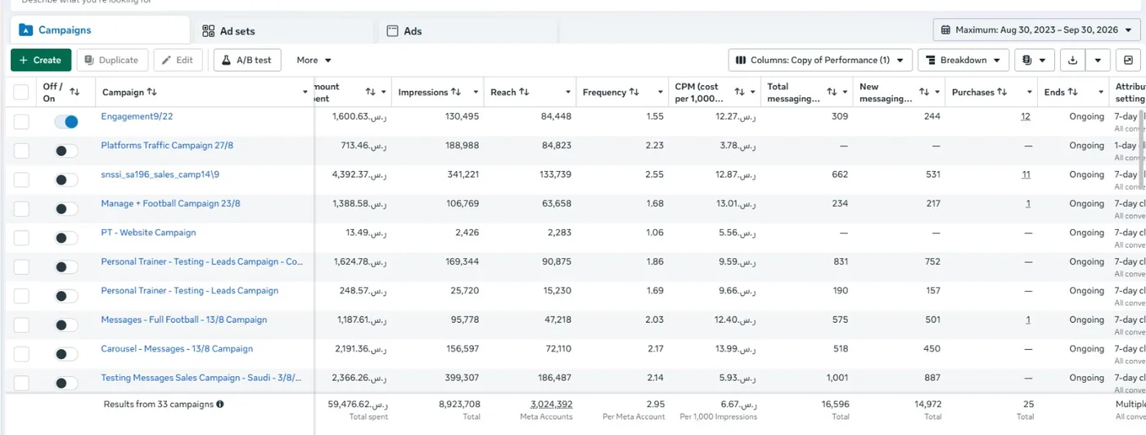
Task: Click the sort arrows beside Campaign header
Action: (152, 92)
